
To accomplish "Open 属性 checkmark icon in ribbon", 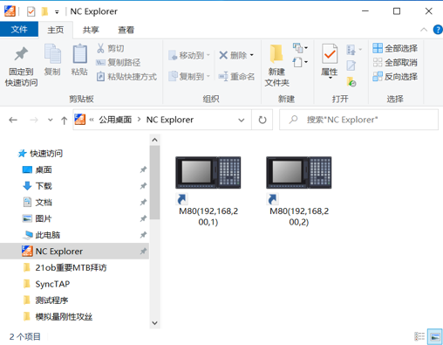I will click(330, 54).
